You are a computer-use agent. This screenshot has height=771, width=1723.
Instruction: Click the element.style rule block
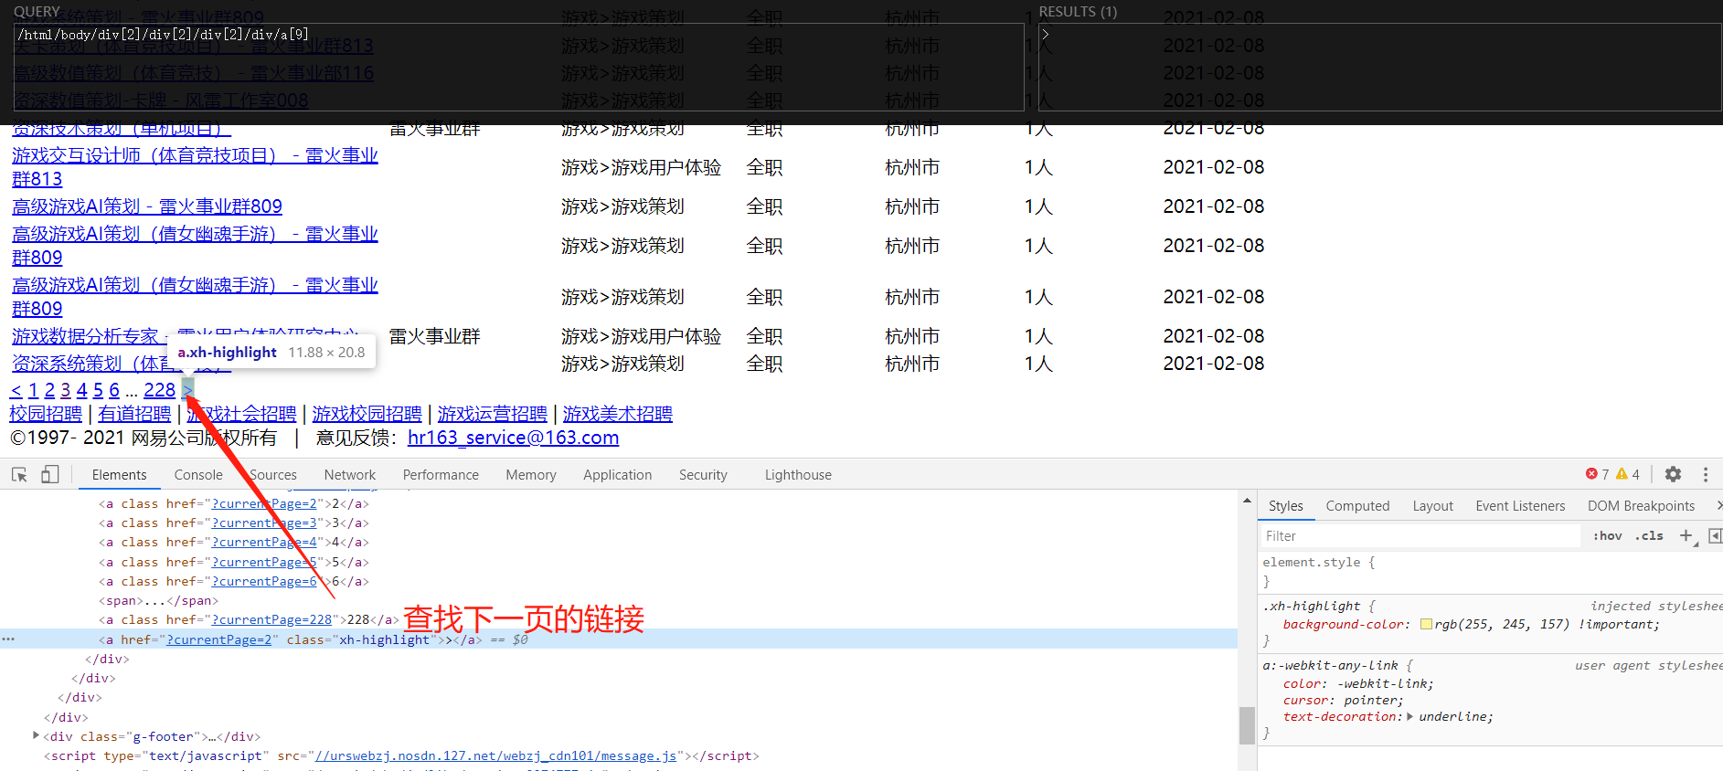tap(1490, 572)
